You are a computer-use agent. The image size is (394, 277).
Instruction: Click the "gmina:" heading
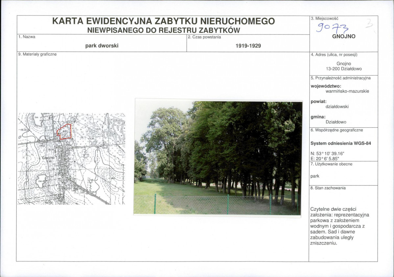click(x=318, y=117)
